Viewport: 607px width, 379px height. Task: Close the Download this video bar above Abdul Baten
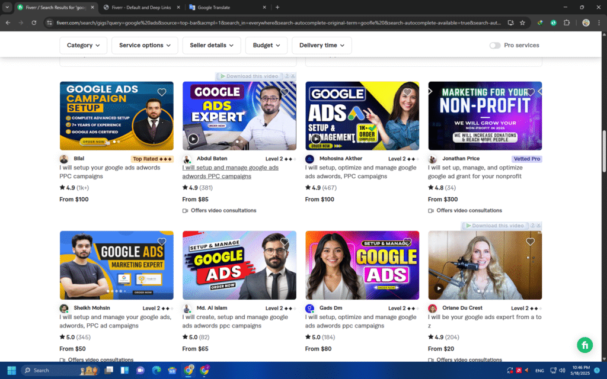pyautogui.click(x=293, y=76)
